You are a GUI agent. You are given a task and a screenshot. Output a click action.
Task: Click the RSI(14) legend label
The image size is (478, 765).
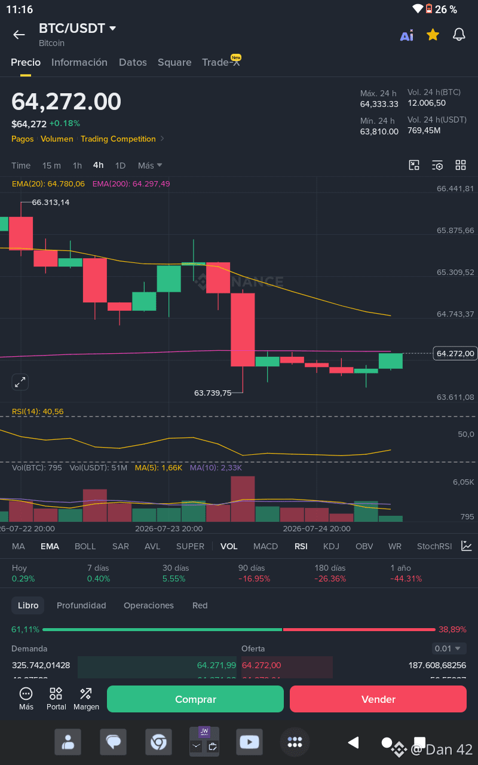[x=38, y=412]
